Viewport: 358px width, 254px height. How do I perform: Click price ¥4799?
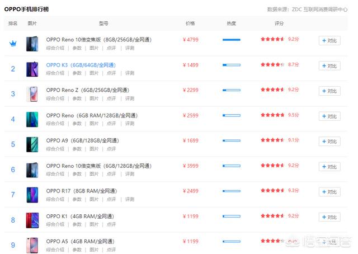(191, 40)
